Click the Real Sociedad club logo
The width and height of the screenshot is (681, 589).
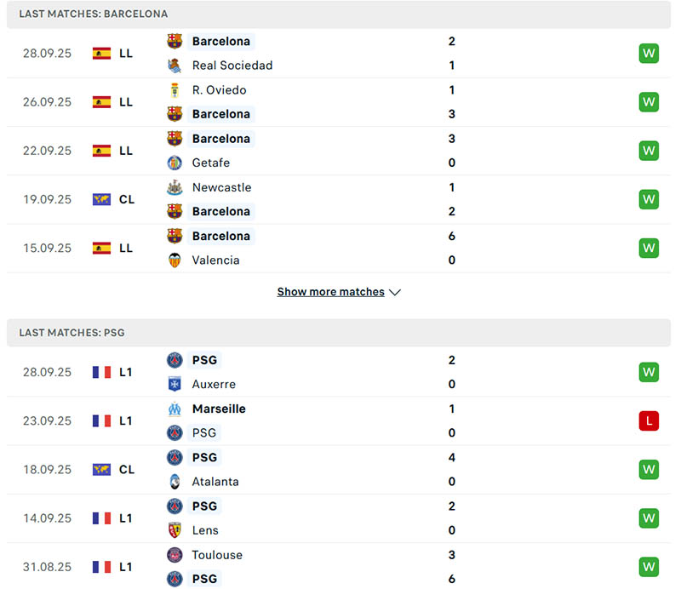click(x=174, y=65)
